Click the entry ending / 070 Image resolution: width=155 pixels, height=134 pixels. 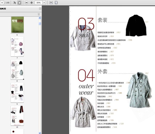pos(106,56)
